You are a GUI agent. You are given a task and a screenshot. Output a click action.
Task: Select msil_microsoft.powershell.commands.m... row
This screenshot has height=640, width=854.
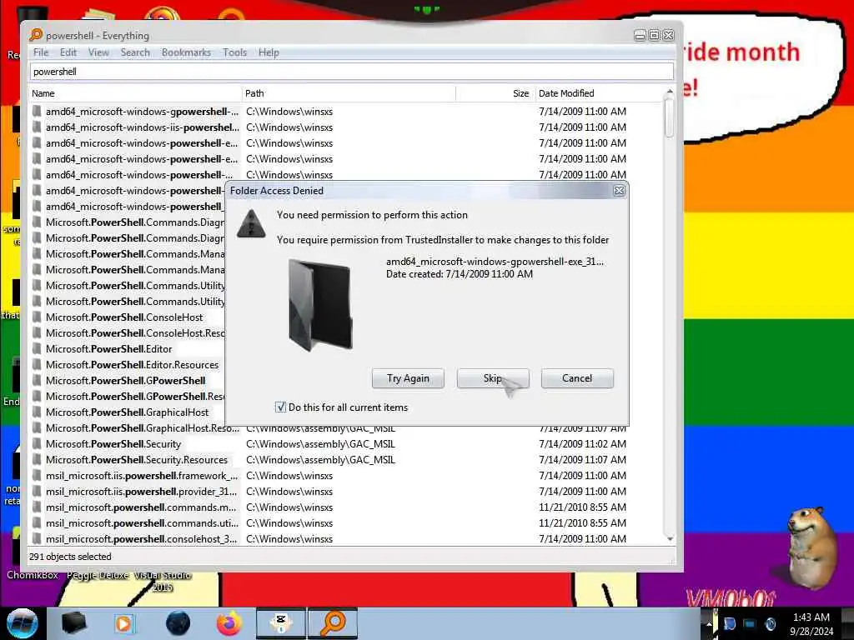tap(346, 507)
